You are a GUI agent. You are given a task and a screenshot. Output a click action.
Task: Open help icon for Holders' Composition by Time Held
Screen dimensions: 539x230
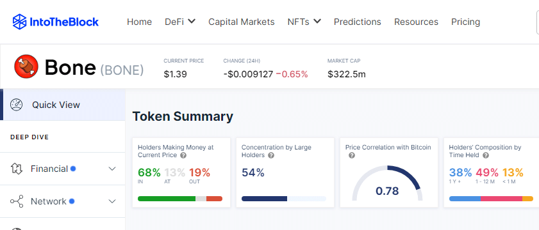coord(485,155)
